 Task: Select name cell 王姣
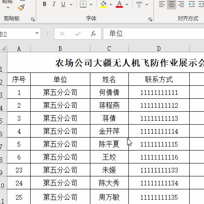(x=109, y=157)
